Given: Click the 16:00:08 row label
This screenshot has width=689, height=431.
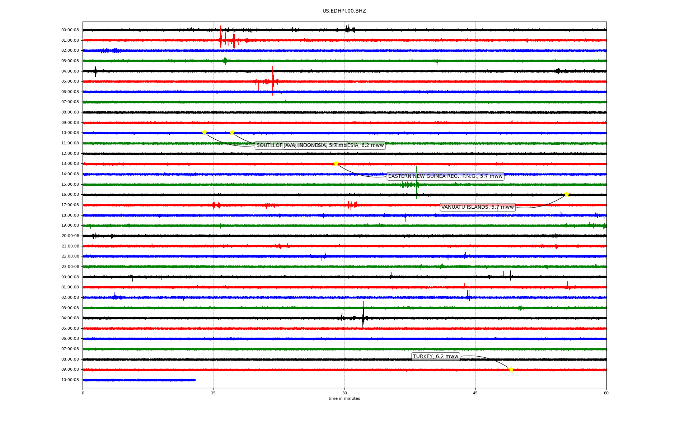Looking at the screenshot, I should coord(70,195).
